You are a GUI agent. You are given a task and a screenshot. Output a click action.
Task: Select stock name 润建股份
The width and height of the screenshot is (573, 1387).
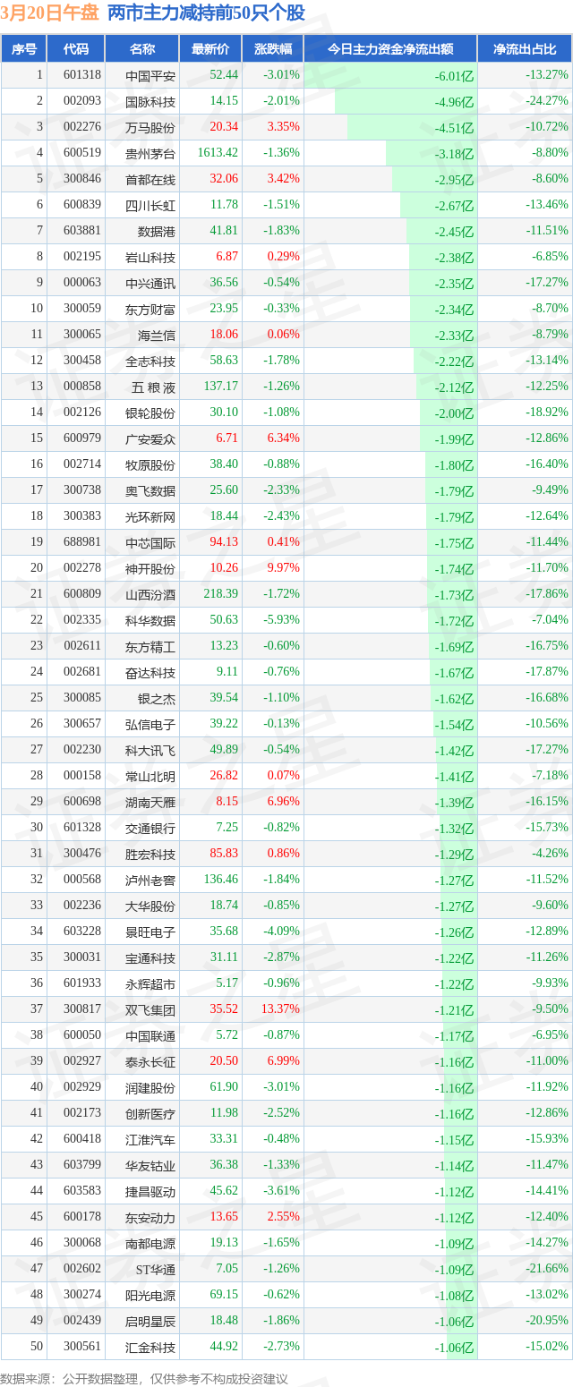point(151,1087)
